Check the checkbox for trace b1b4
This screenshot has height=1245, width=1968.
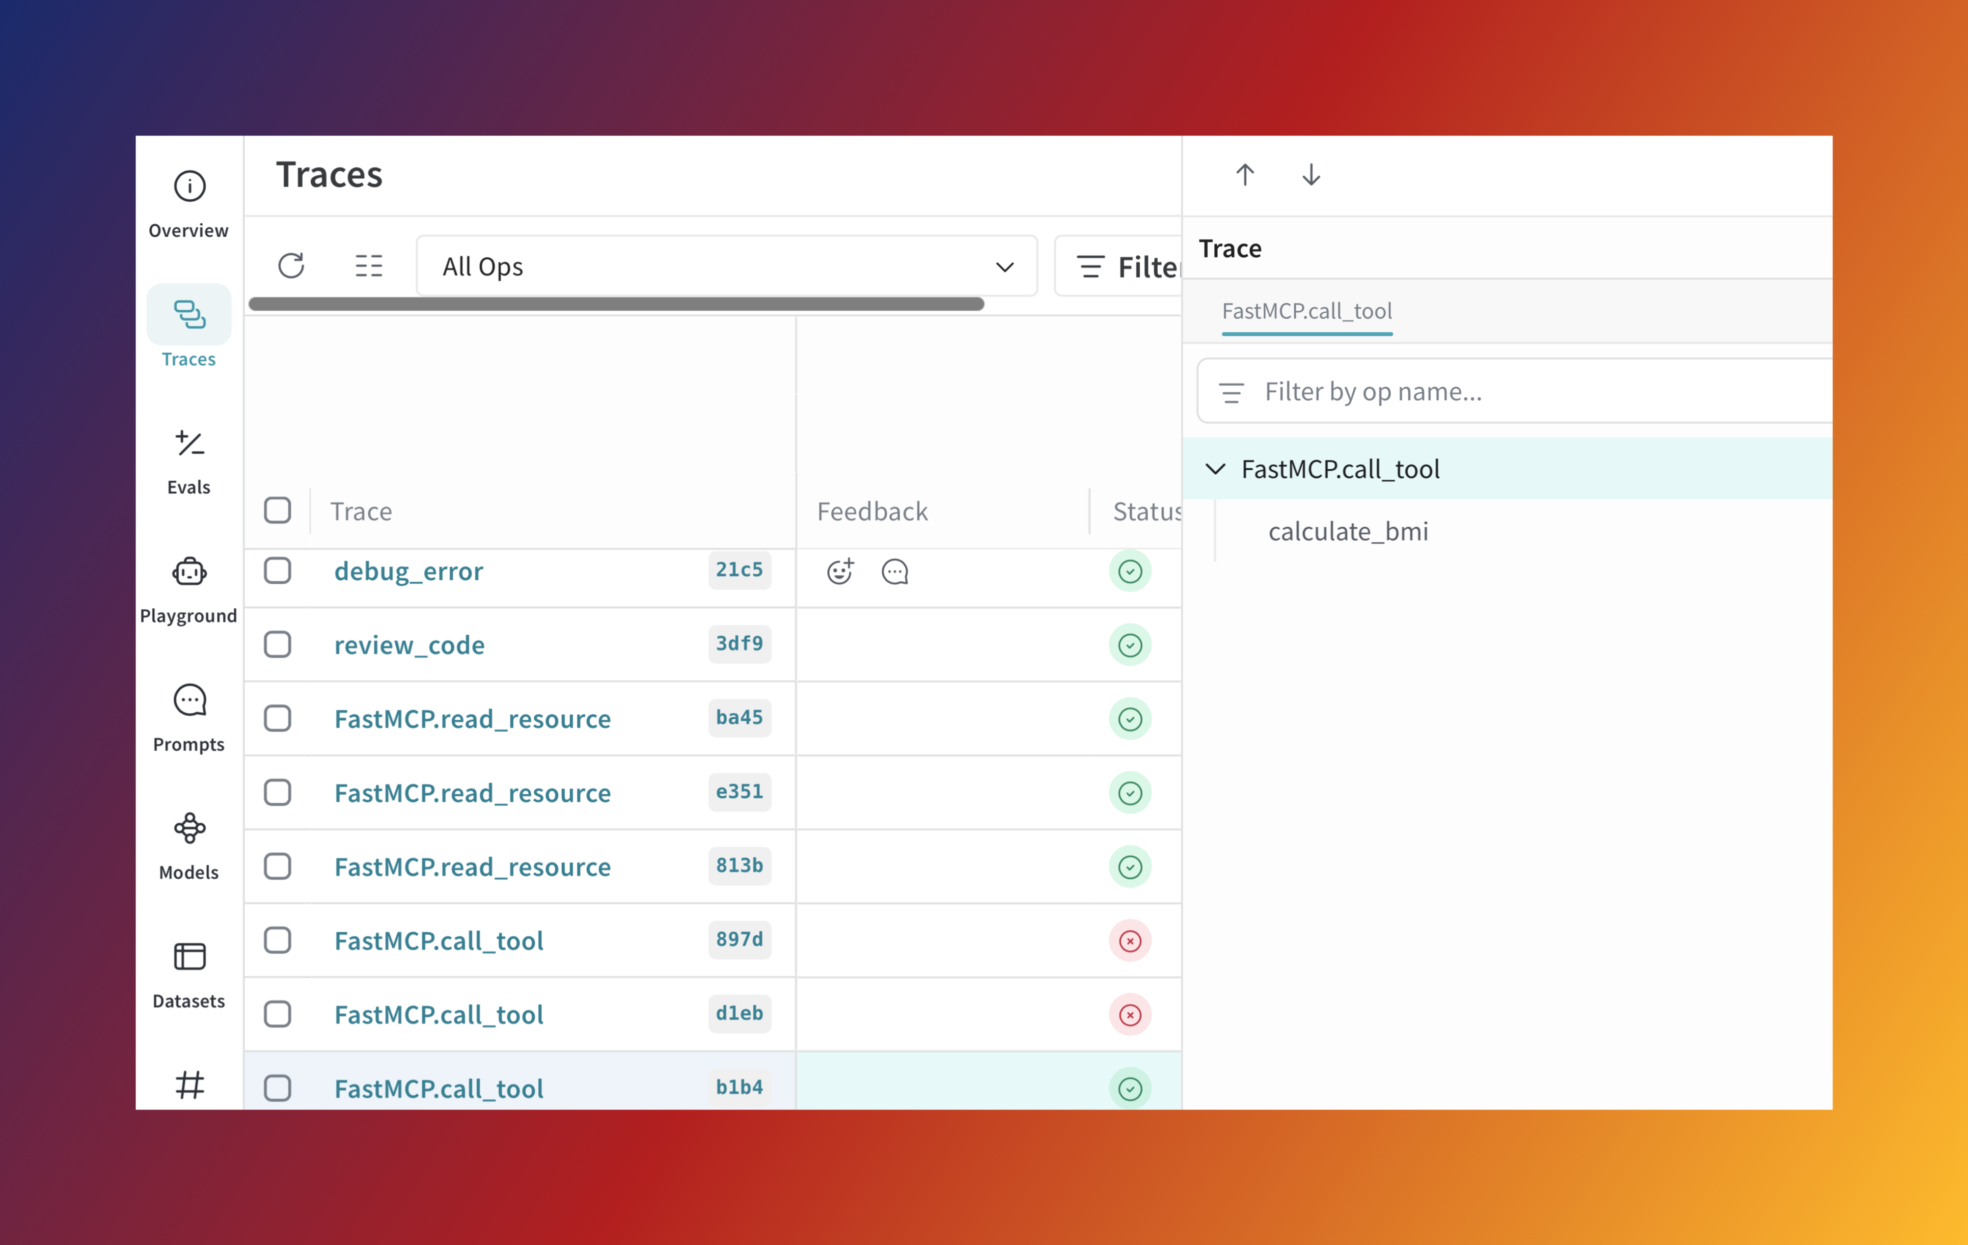pyautogui.click(x=277, y=1088)
